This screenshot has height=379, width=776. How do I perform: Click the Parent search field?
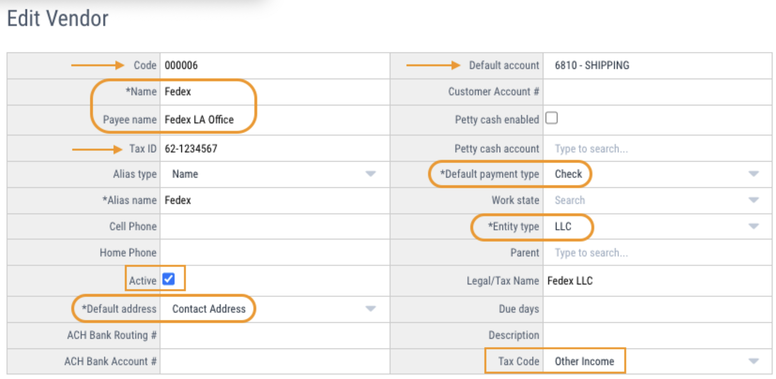click(657, 252)
